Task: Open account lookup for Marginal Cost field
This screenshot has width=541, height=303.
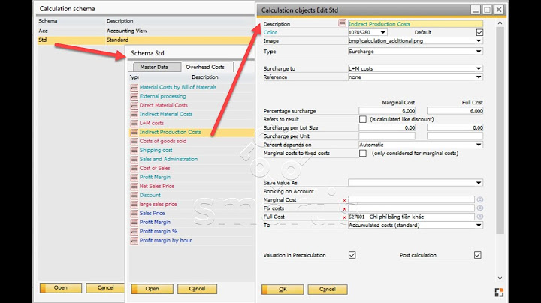Action: click(479, 199)
